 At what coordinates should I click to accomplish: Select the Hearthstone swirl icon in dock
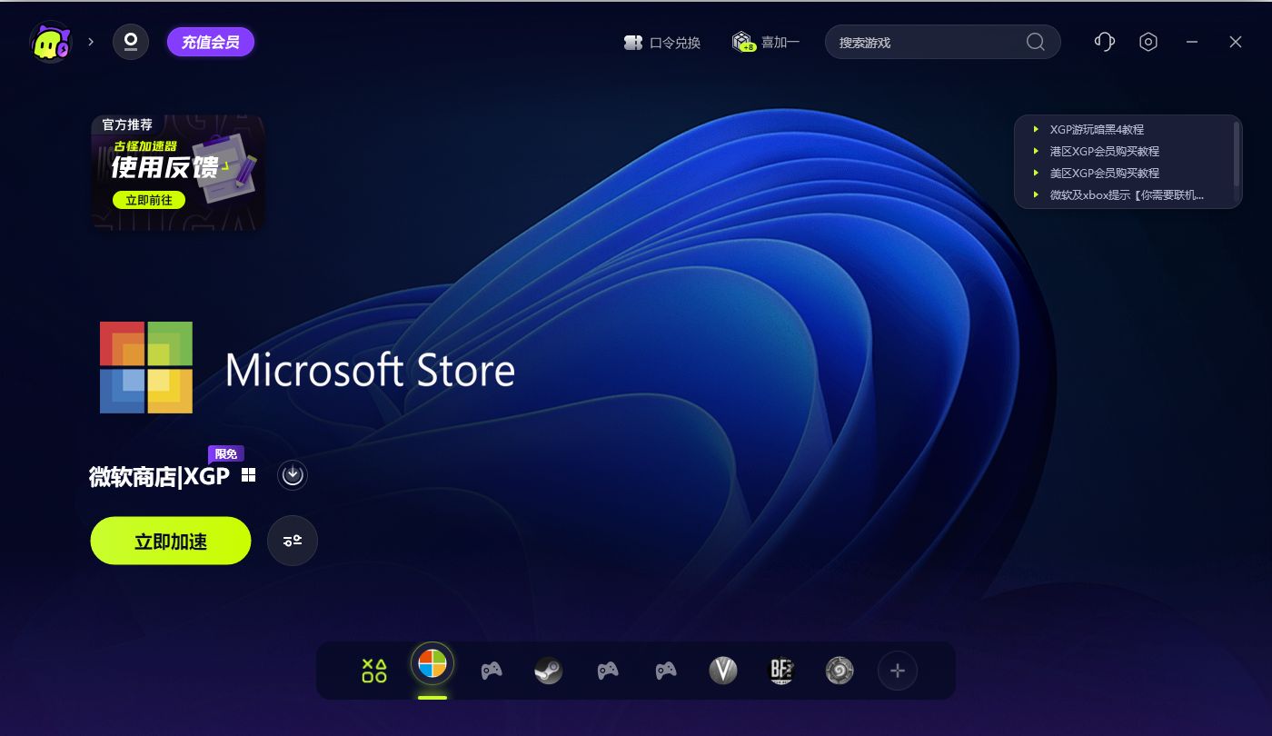840,671
